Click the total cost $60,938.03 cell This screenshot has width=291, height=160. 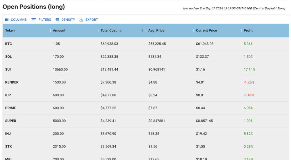click(122, 44)
